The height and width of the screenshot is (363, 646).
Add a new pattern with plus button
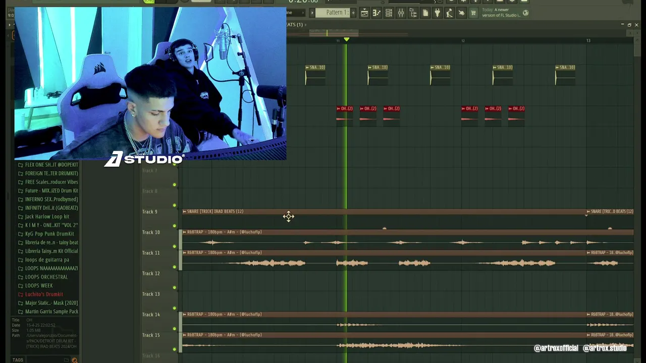tap(353, 13)
